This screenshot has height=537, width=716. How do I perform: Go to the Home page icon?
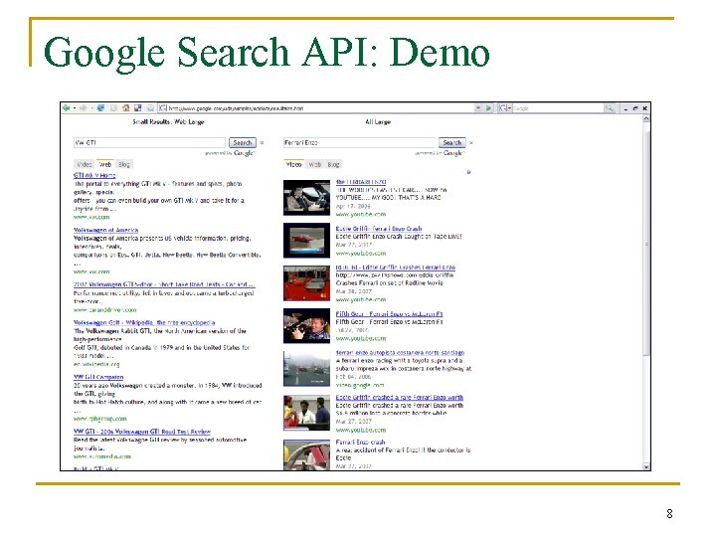pos(125,108)
